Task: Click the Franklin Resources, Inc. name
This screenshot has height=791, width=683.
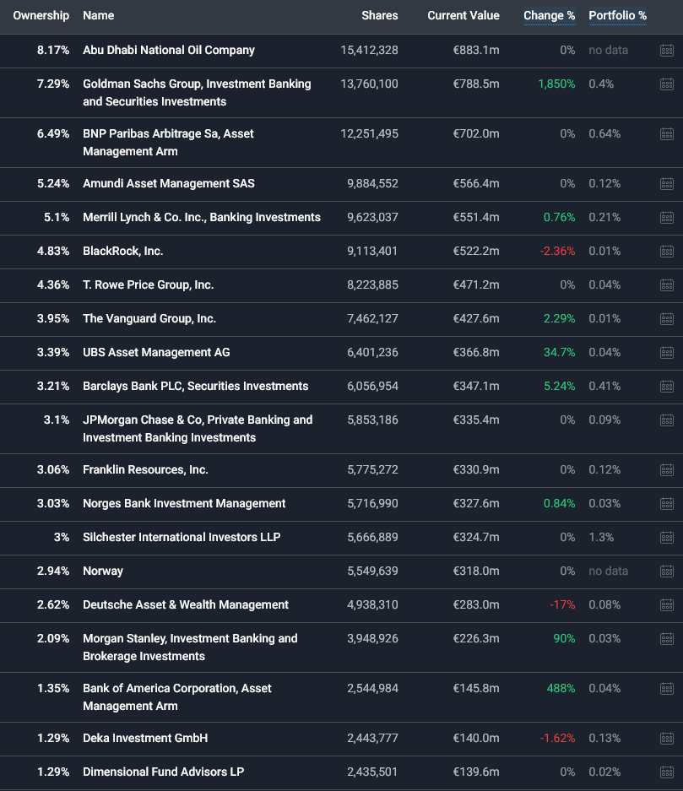Action: [x=145, y=470]
